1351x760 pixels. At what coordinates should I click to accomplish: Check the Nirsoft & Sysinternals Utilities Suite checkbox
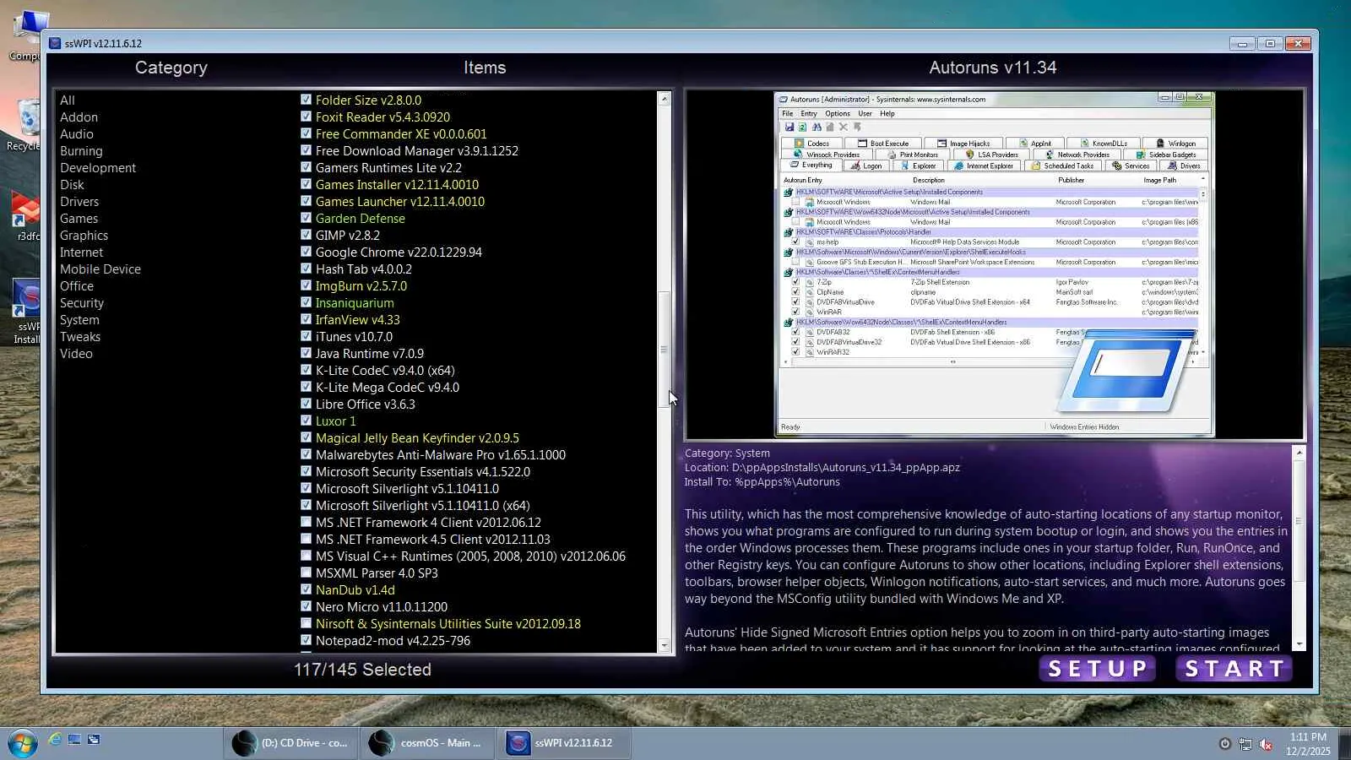click(307, 623)
